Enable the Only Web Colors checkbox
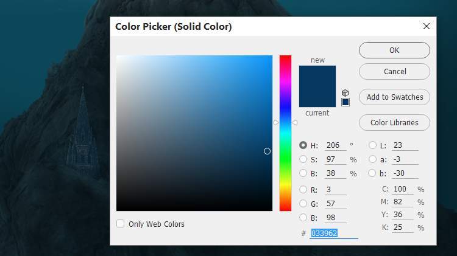This screenshot has height=256, width=457. click(121, 224)
